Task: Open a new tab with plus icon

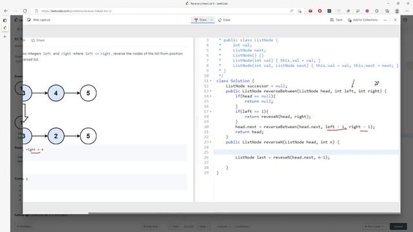Action: click(x=5, y=37)
